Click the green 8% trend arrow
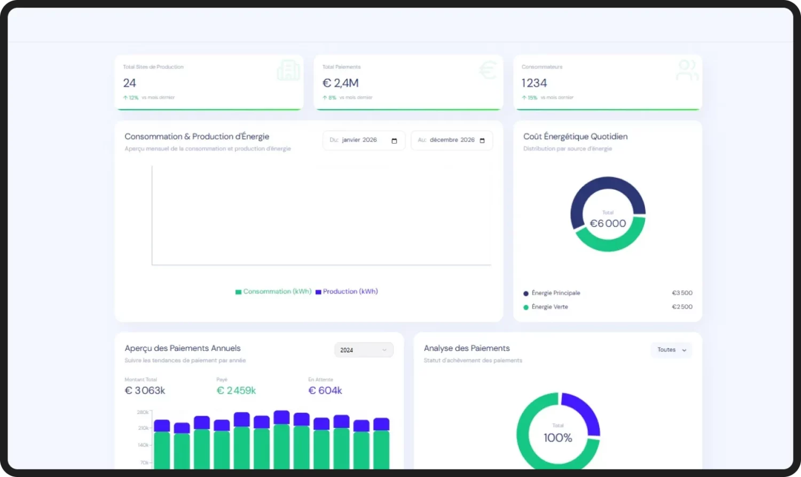Screen dimensions: 801x477 (x=325, y=97)
